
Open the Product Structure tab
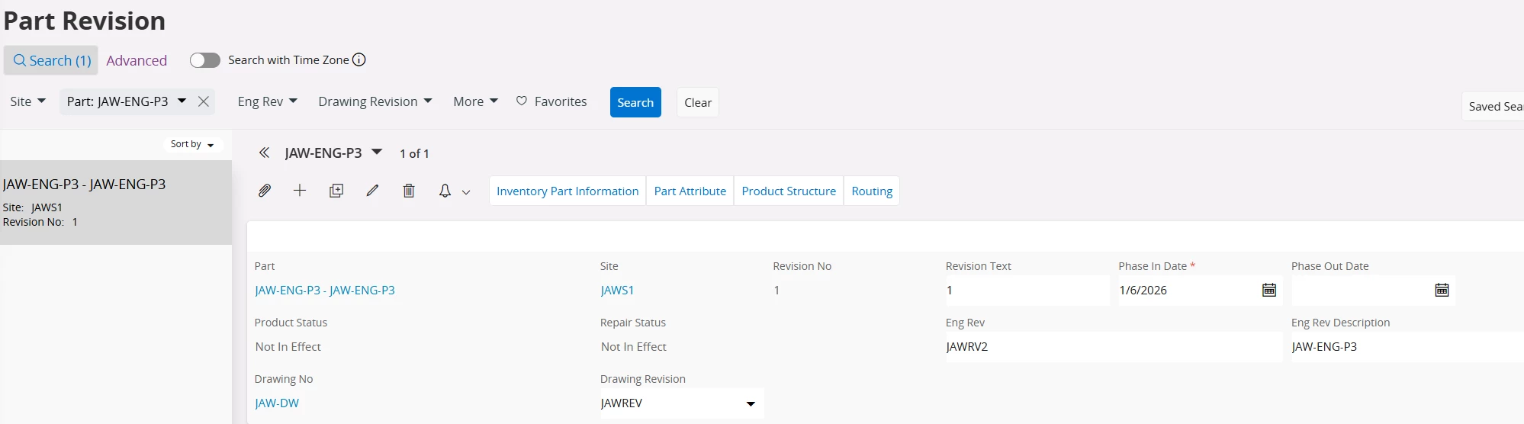(789, 191)
